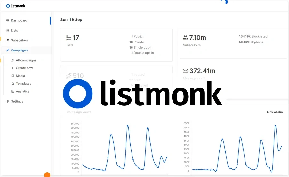Click the Subscribers people icon in sidebar
The width and height of the screenshot is (289, 177).
(8, 40)
